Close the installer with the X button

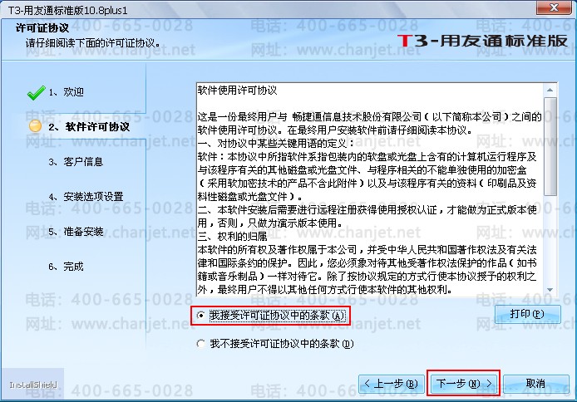pyautogui.click(x=554, y=7)
